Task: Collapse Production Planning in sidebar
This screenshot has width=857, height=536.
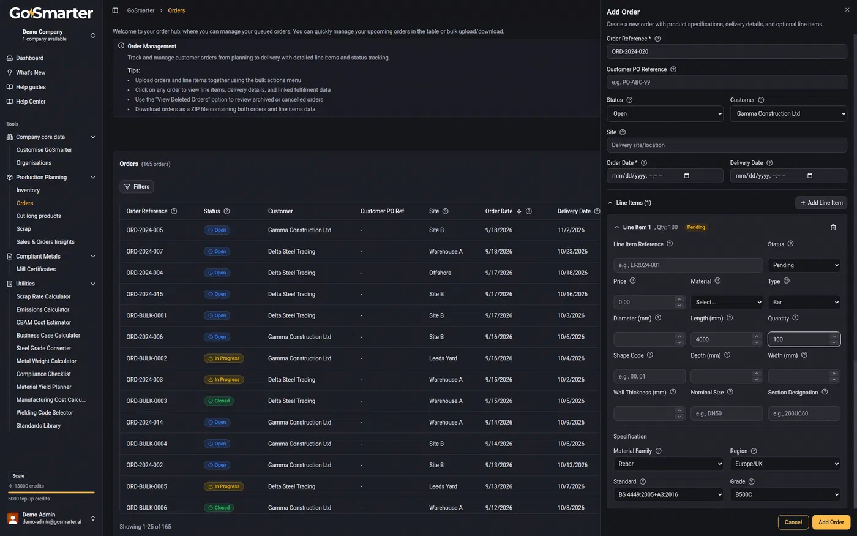Action: [x=93, y=178]
